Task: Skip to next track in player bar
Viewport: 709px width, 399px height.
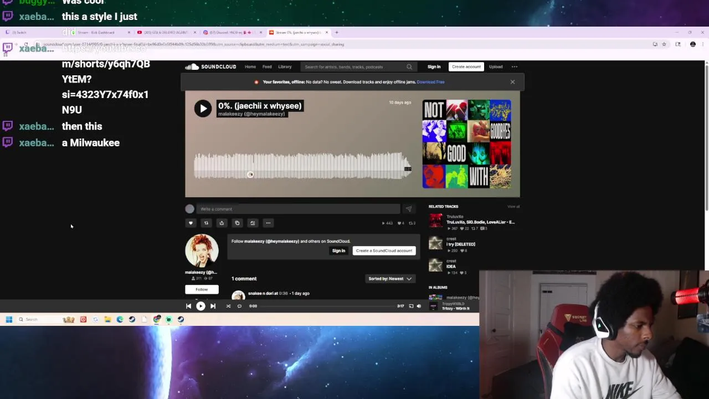Action: click(x=213, y=306)
